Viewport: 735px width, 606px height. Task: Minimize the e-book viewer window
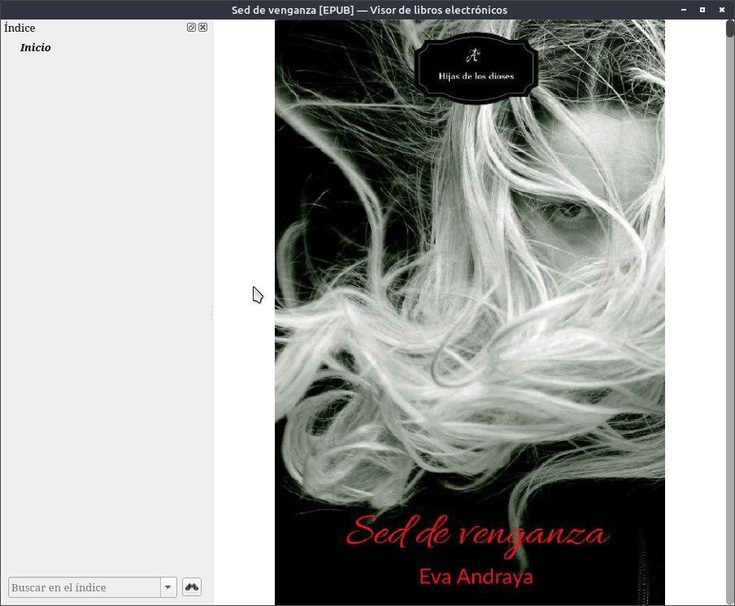pos(684,10)
